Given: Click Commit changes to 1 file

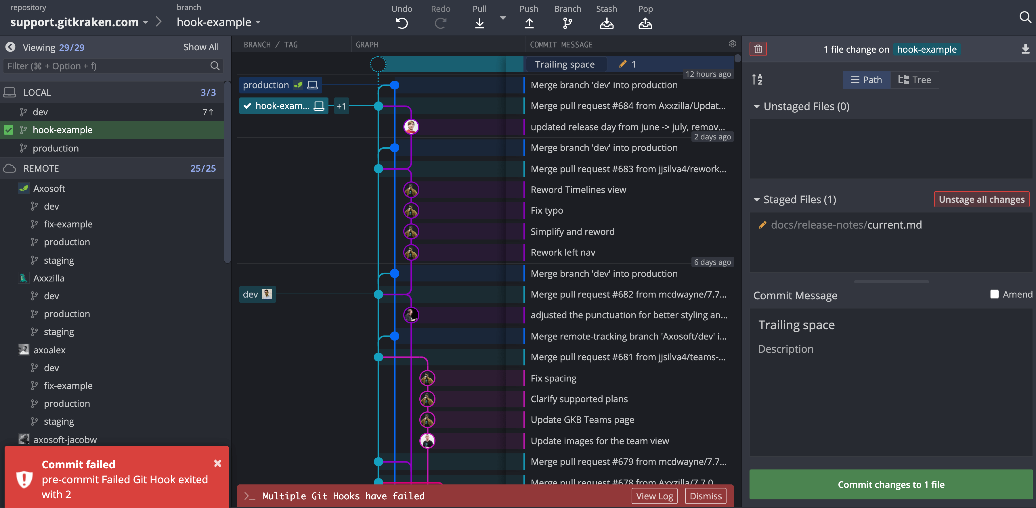Looking at the screenshot, I should coord(891,484).
